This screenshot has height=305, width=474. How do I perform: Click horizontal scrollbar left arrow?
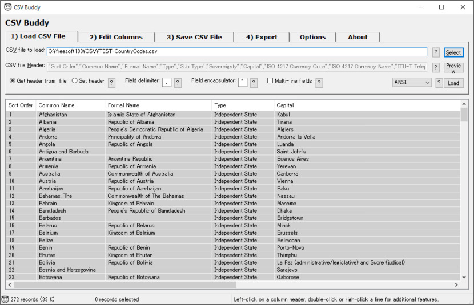point(10,285)
